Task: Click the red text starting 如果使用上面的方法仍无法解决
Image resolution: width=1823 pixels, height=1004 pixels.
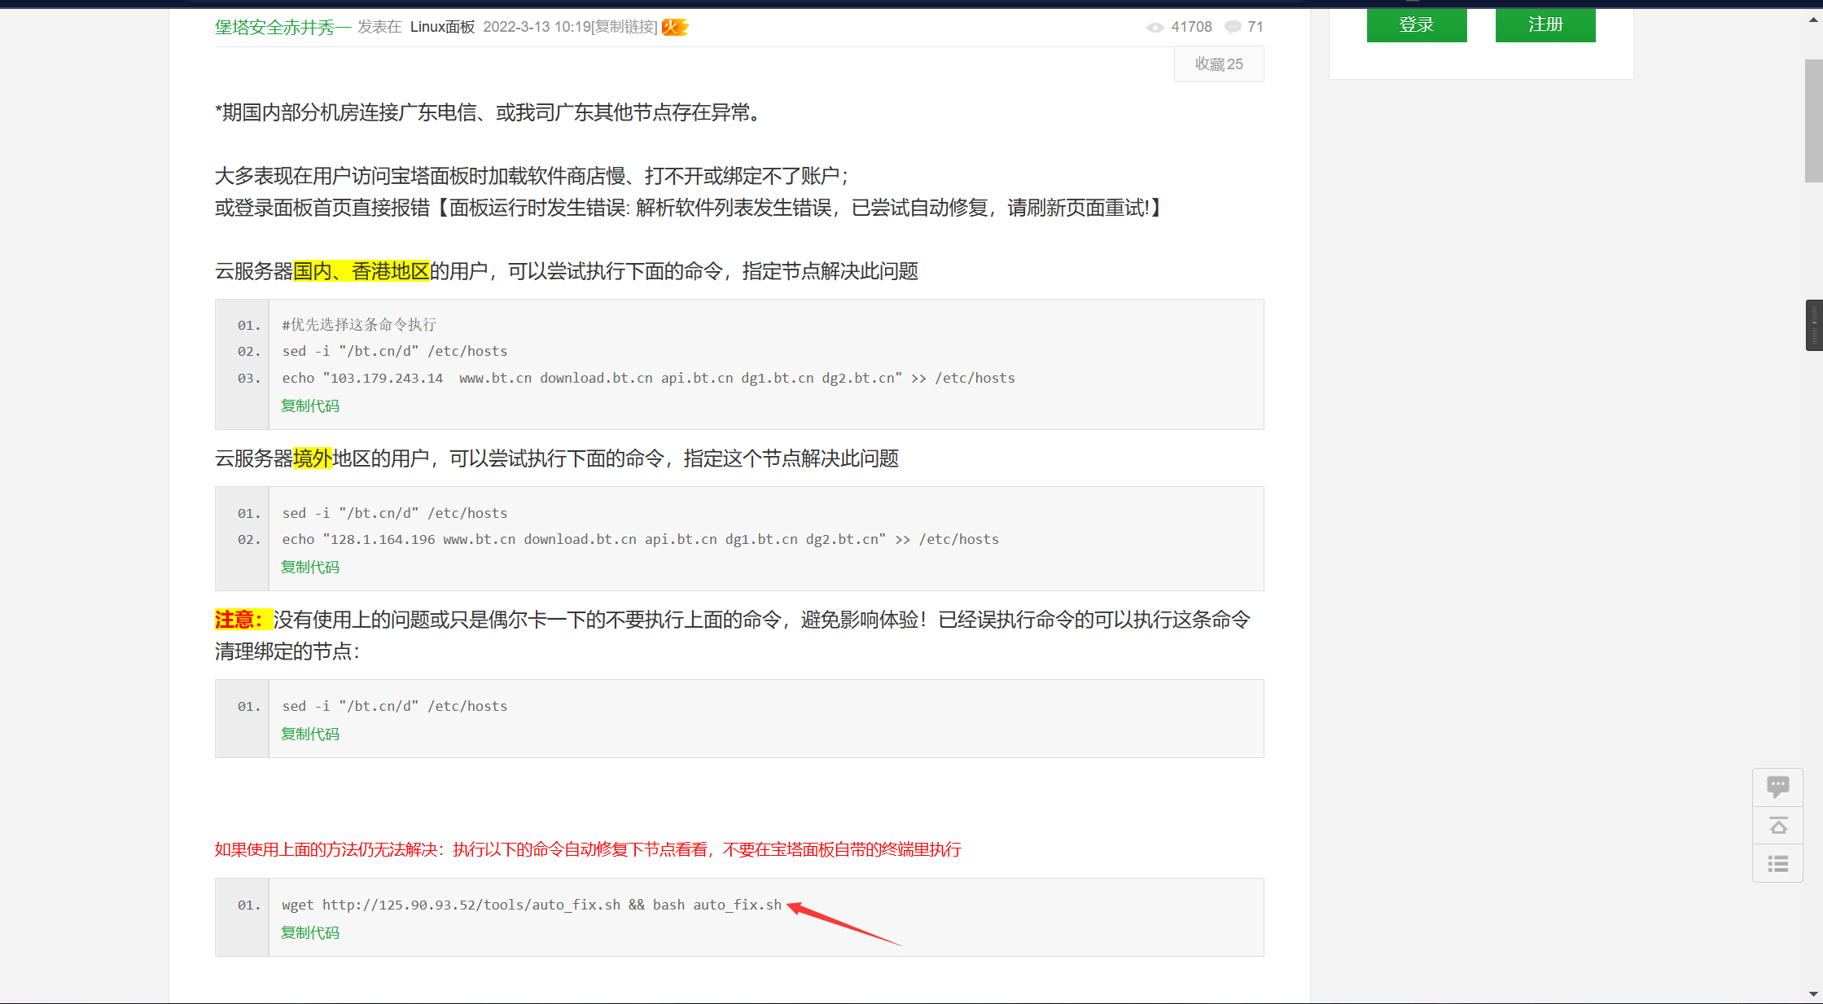Action: (588, 849)
